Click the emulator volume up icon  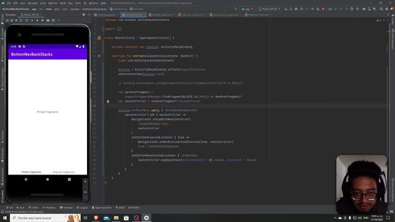[x=12, y=20]
